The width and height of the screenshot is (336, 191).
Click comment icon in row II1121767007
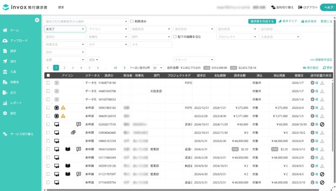(79, 174)
